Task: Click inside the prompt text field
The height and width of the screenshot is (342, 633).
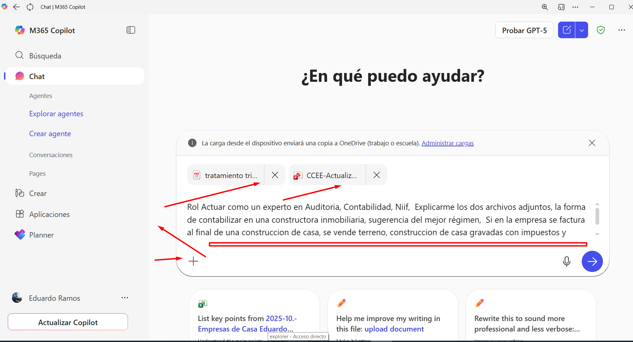Action: coord(385,220)
